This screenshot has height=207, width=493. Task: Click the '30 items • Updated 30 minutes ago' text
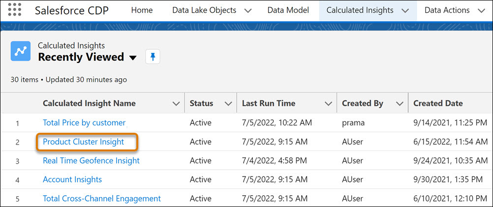tap(69, 80)
